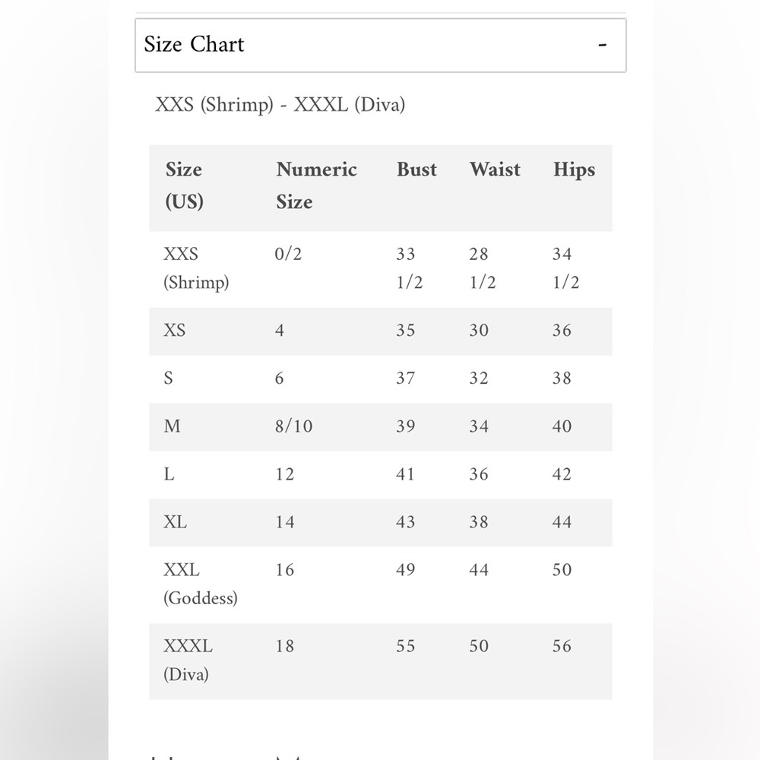Click the XXXL (Diva) size row label
The width and height of the screenshot is (760, 760).
click(188, 660)
